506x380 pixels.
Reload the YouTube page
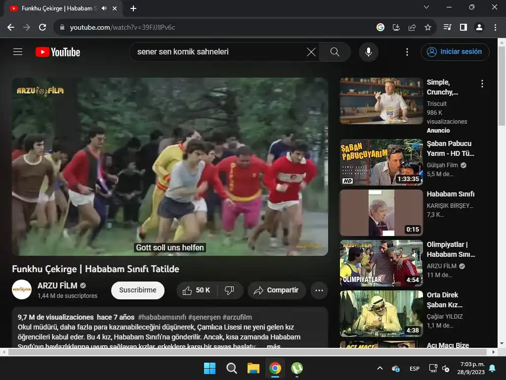(x=42, y=27)
